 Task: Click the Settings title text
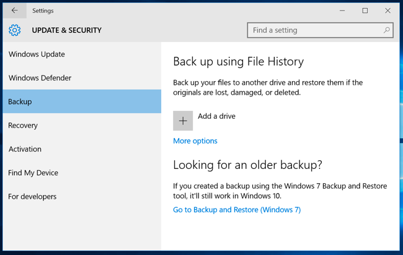pyautogui.click(x=43, y=11)
